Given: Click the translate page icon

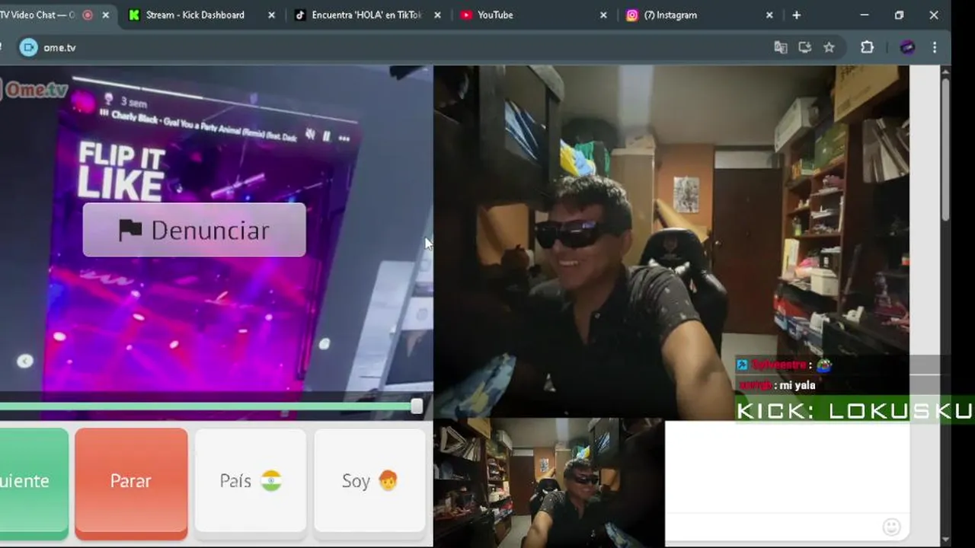Looking at the screenshot, I should (781, 47).
